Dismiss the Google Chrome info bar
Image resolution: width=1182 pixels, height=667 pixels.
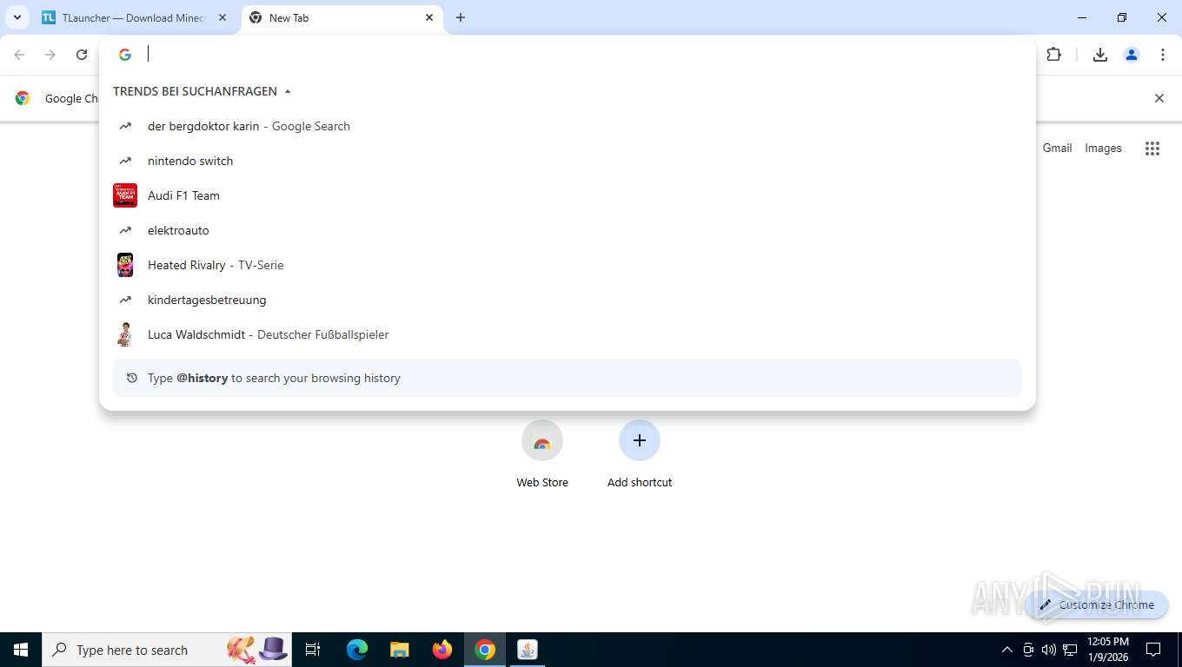point(1159,98)
